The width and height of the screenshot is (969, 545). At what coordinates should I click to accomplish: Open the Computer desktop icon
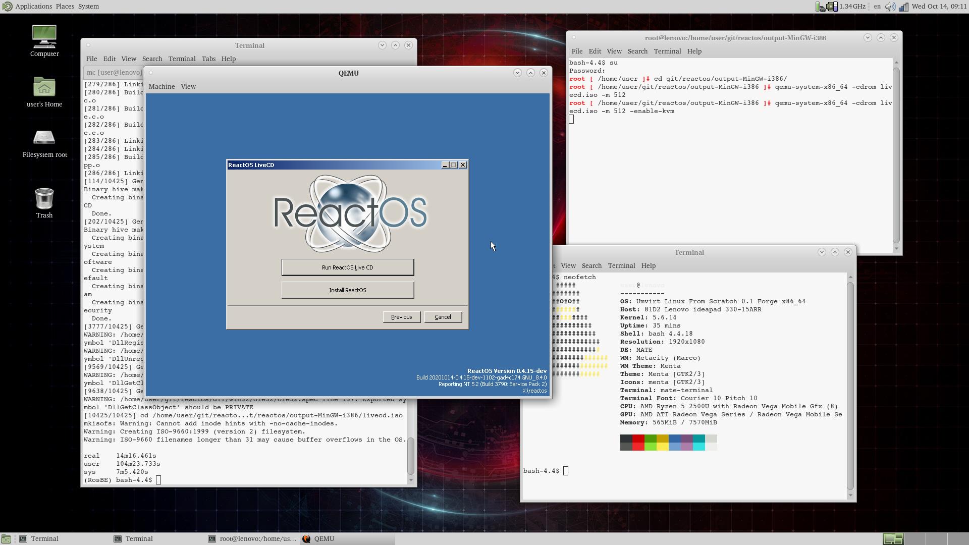44,37
